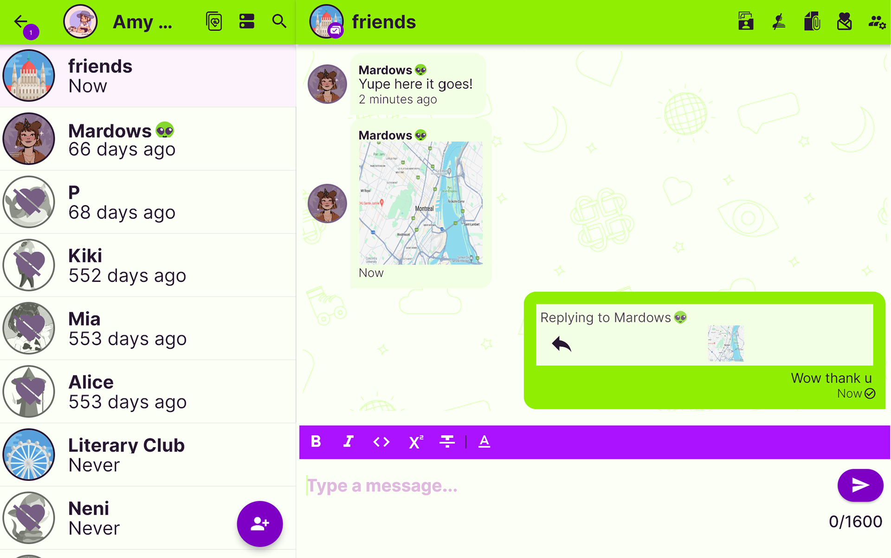The height and width of the screenshot is (558, 891).
Task: Select the Literary Club chat
Action: (148, 455)
